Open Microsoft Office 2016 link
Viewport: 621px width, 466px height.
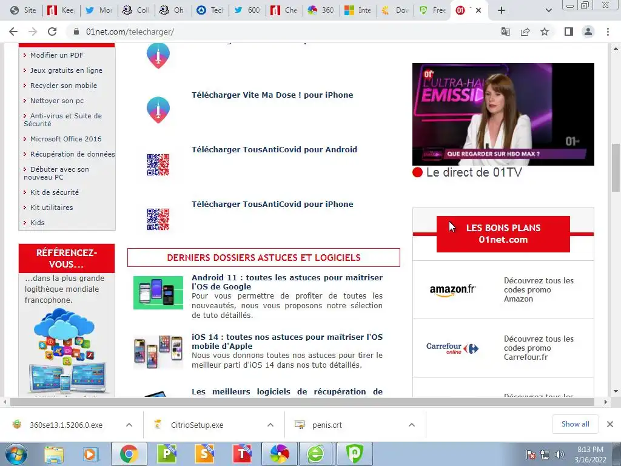coord(65,139)
